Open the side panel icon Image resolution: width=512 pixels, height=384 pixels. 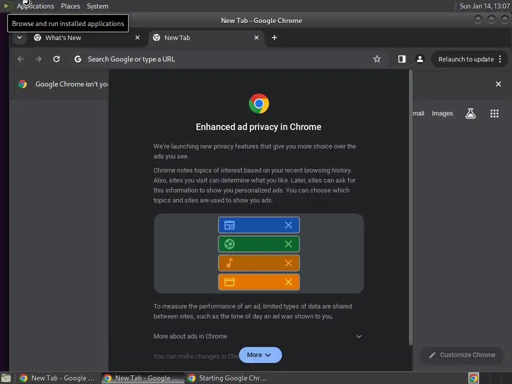click(402, 59)
